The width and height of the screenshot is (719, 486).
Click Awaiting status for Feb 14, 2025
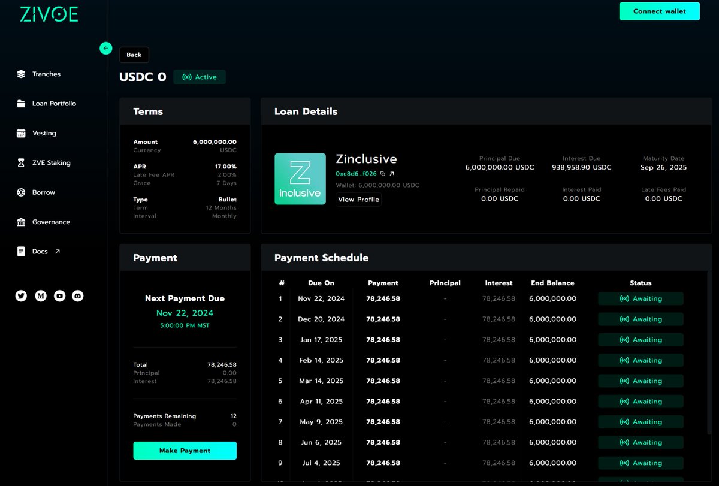[x=641, y=360]
